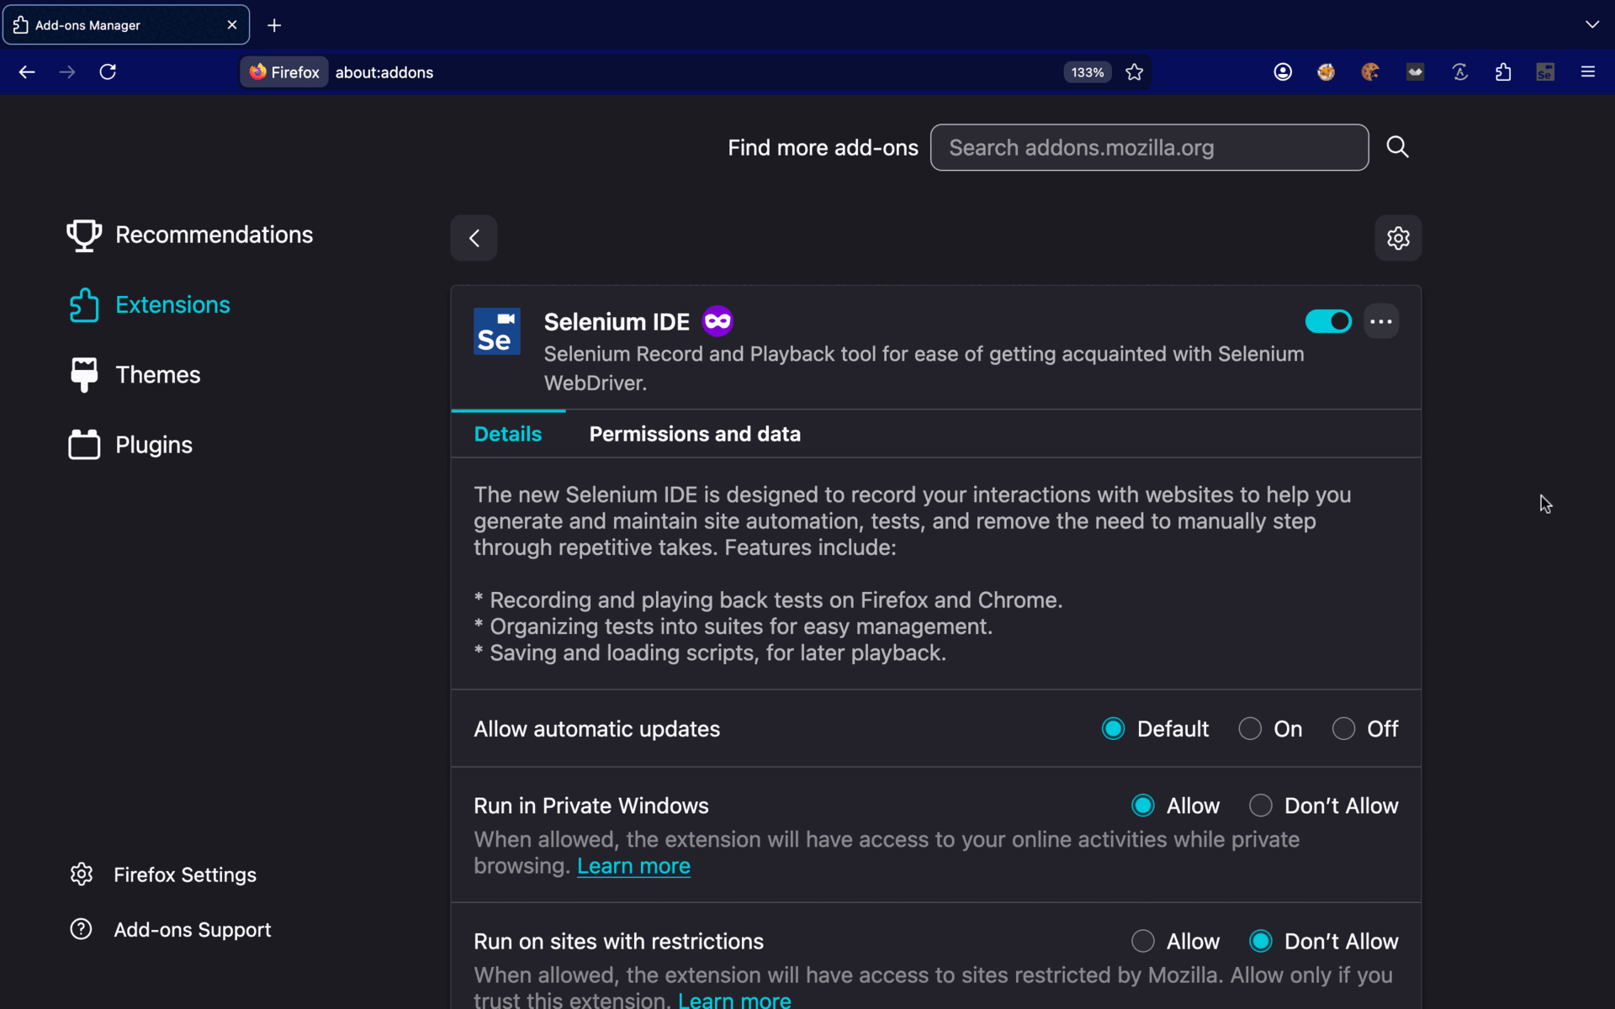Image resolution: width=1615 pixels, height=1009 pixels.
Task: Open the Selenium IDE more options menu
Action: 1380,321
